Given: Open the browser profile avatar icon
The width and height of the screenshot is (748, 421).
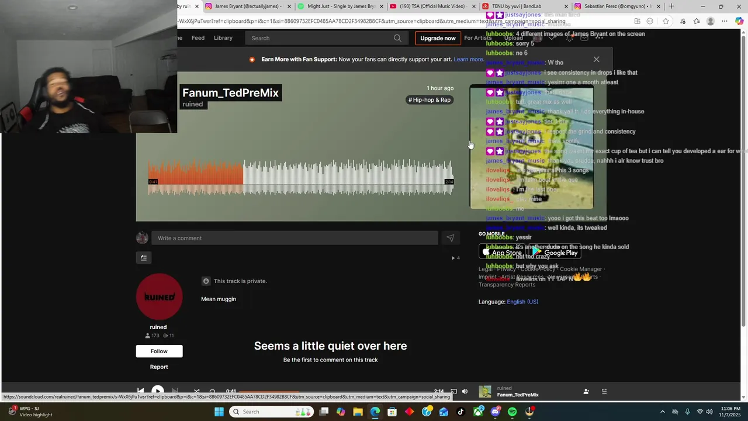Looking at the screenshot, I should click(711, 21).
